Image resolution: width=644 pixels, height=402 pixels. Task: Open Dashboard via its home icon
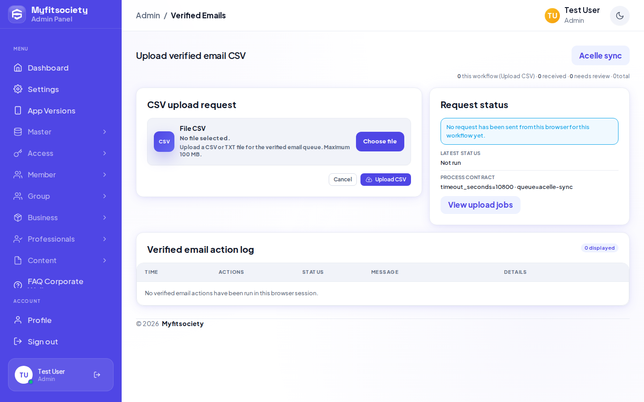click(18, 68)
